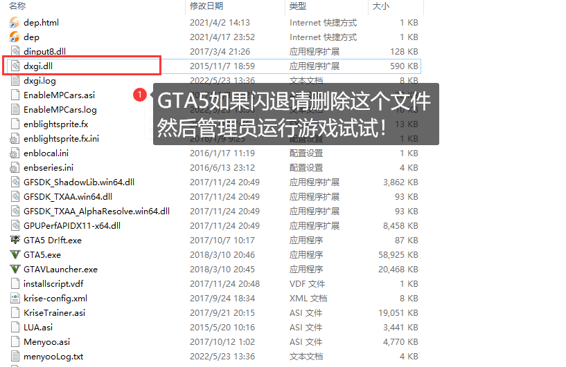Click the 8,458 KB size cell

400,226
